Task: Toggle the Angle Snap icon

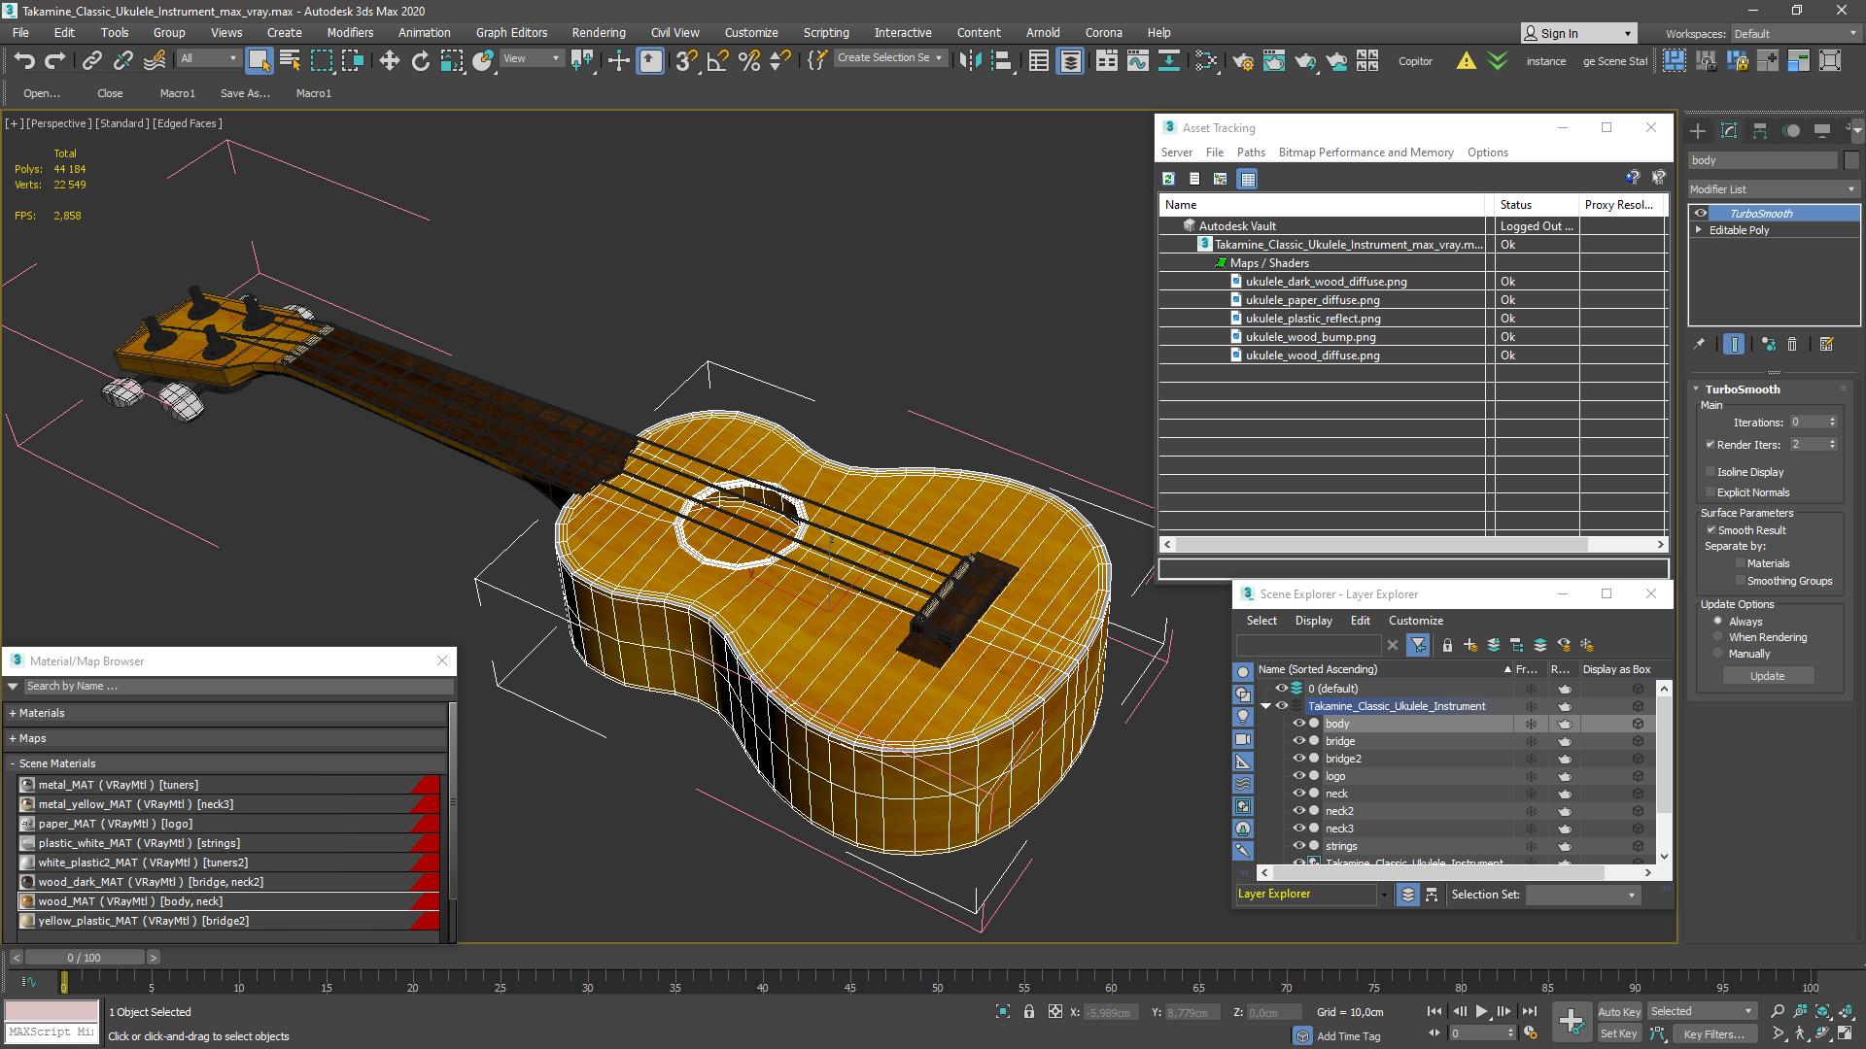Action: point(718,60)
